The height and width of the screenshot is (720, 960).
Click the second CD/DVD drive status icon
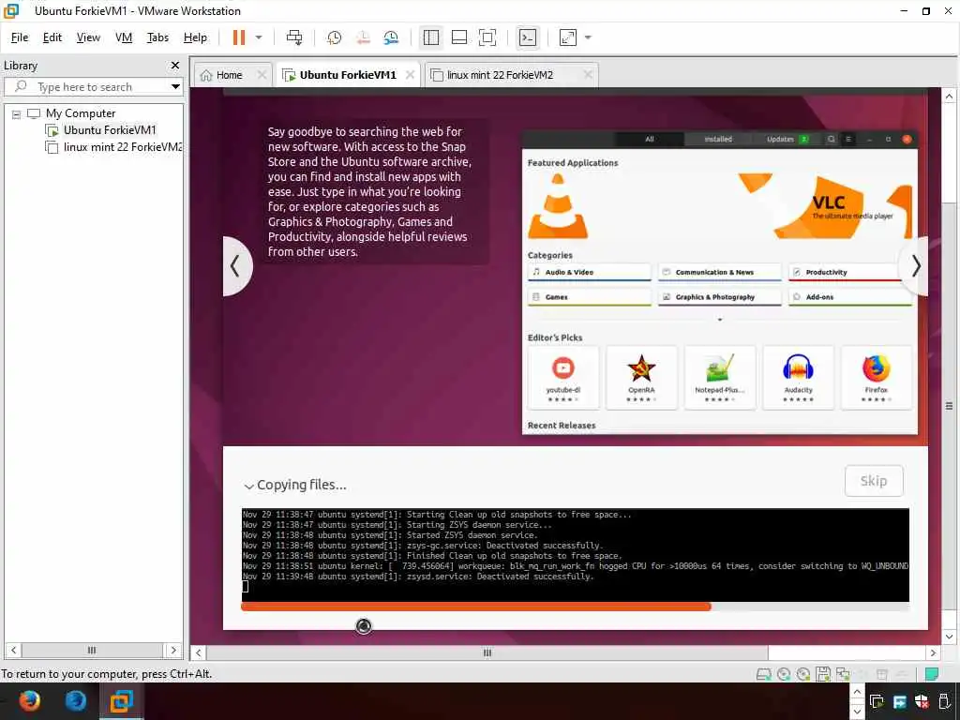(802, 674)
